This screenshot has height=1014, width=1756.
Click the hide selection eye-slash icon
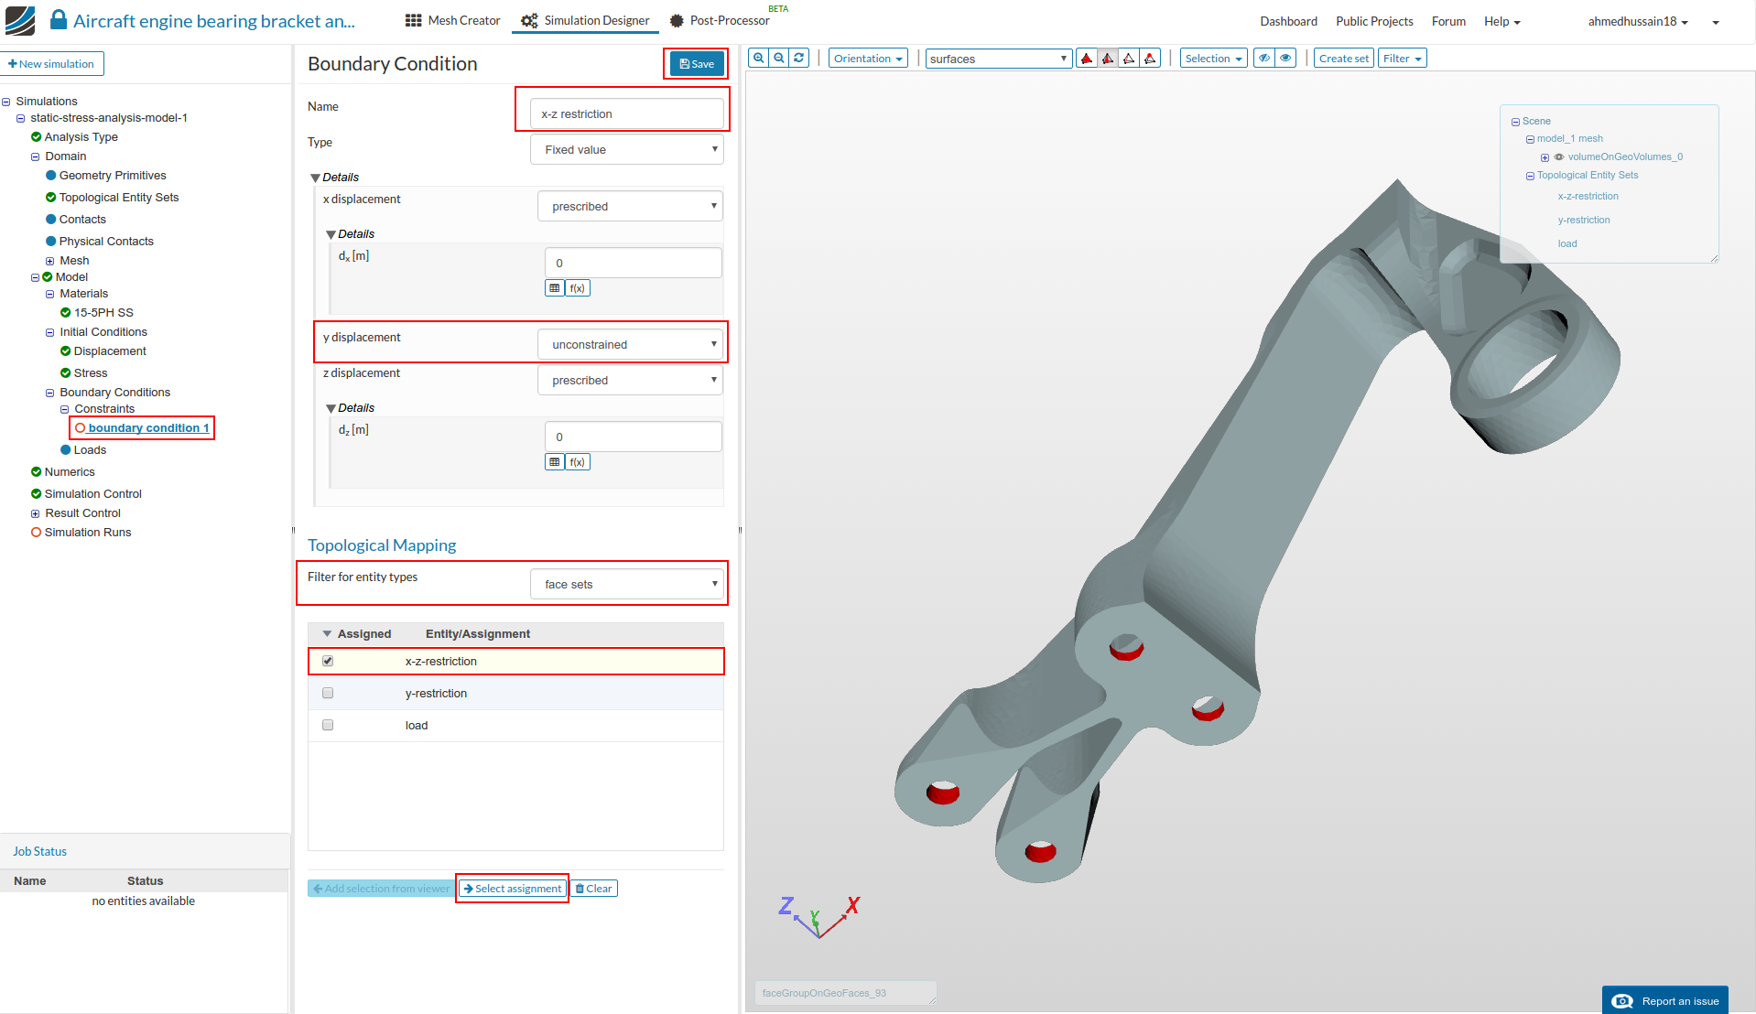[1264, 59]
